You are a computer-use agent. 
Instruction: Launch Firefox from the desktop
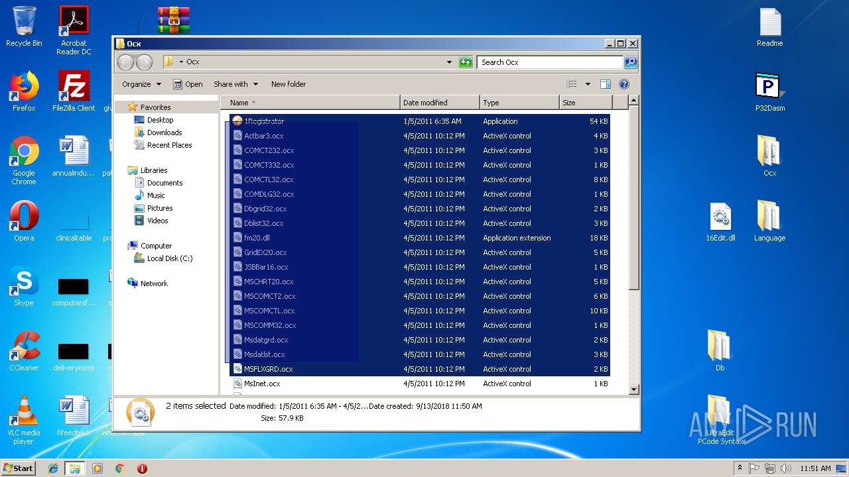coord(24,92)
